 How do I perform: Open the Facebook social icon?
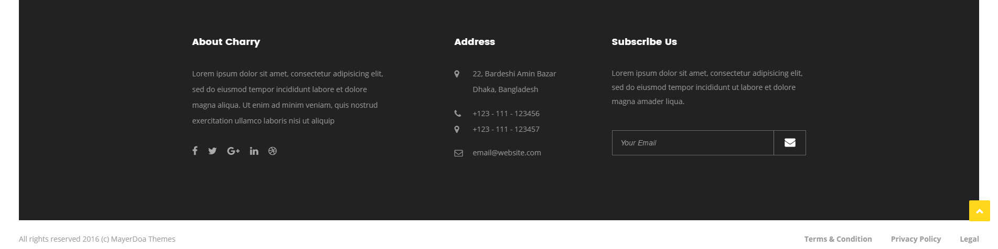[195, 151]
